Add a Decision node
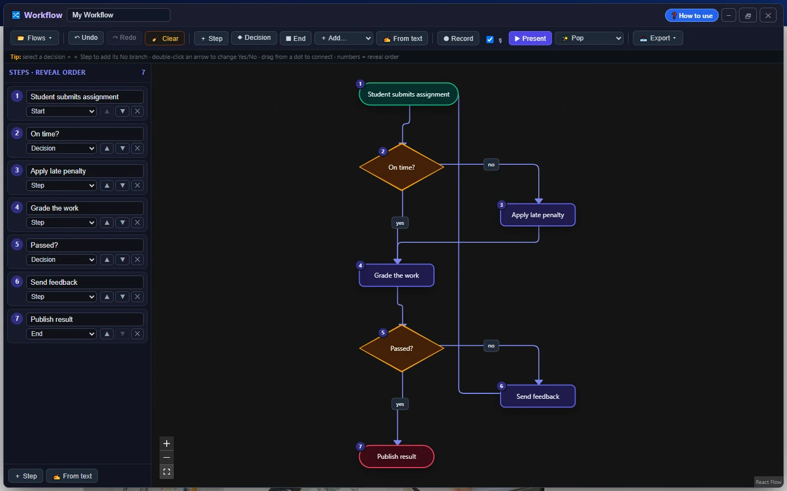 click(x=254, y=38)
